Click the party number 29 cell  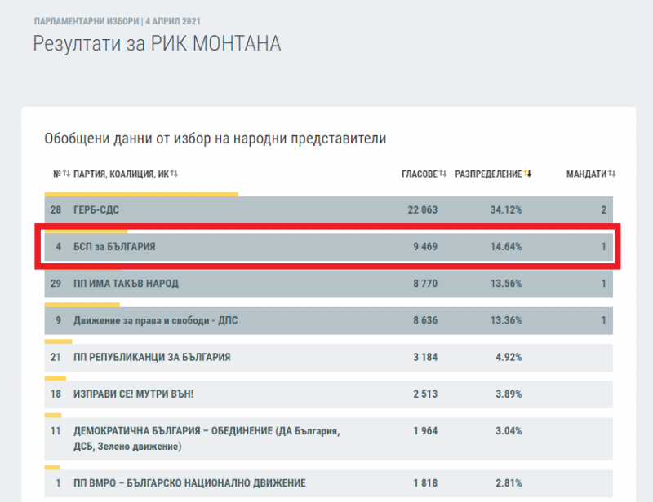click(56, 284)
